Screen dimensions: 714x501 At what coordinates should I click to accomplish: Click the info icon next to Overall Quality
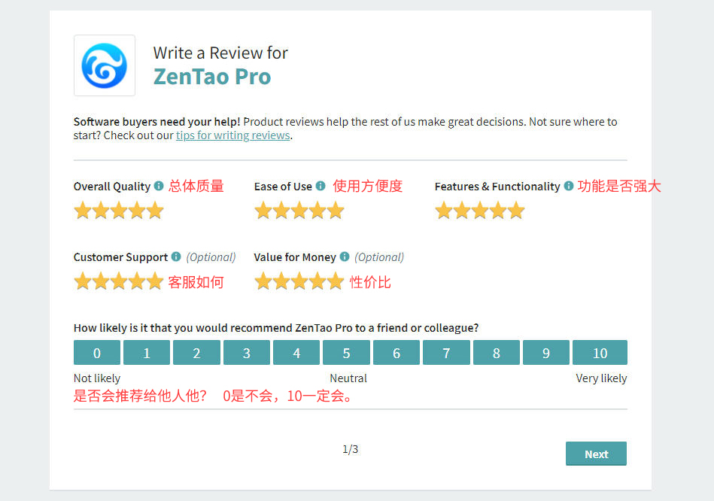click(159, 186)
